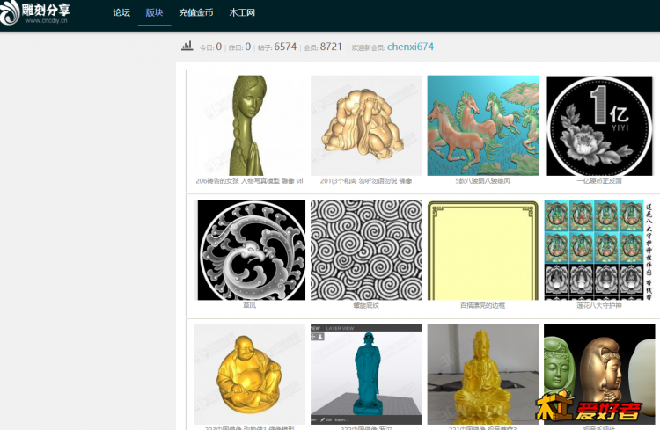Click the 帖子 count 6574

click(x=285, y=47)
